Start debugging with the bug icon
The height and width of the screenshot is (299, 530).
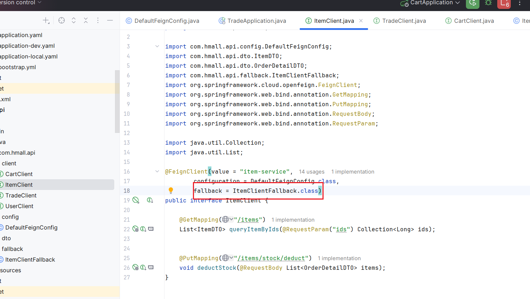(488, 3)
